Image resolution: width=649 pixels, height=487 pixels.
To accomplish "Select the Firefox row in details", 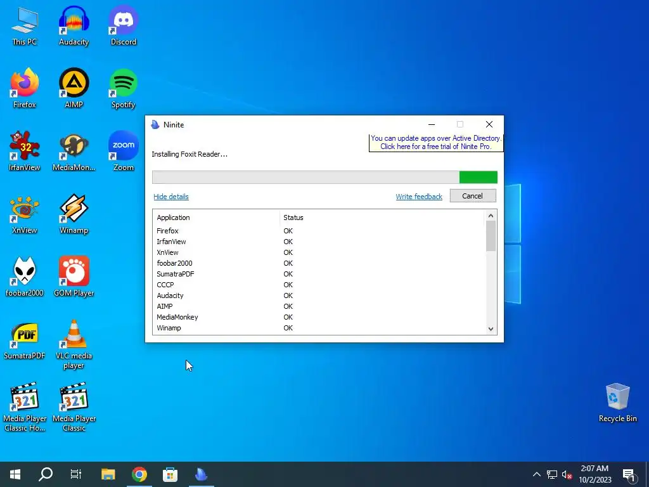I will point(319,231).
